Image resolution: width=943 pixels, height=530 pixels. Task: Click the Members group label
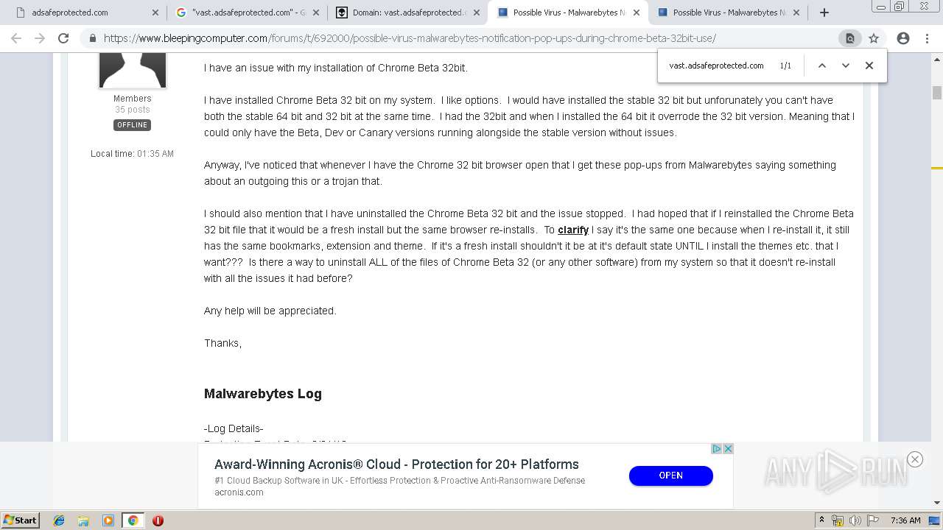(x=133, y=99)
